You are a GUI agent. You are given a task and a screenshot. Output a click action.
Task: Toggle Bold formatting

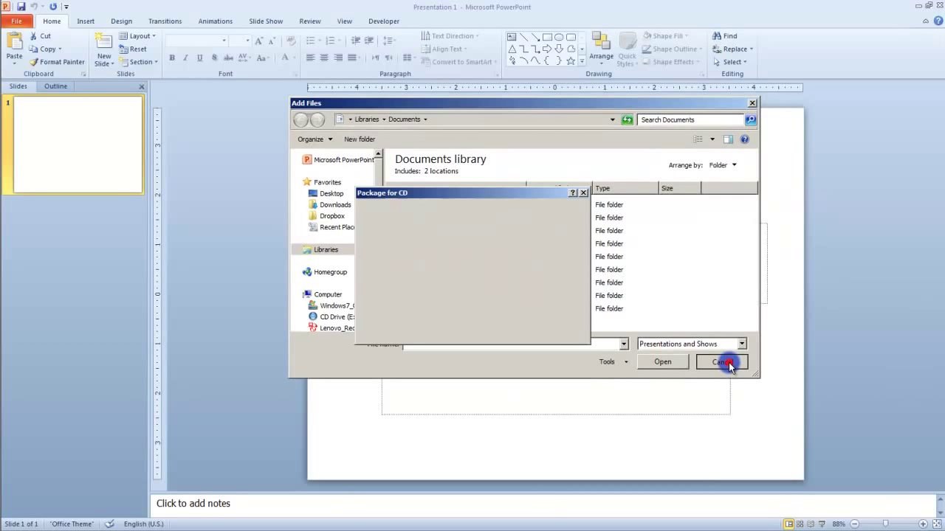click(x=172, y=58)
